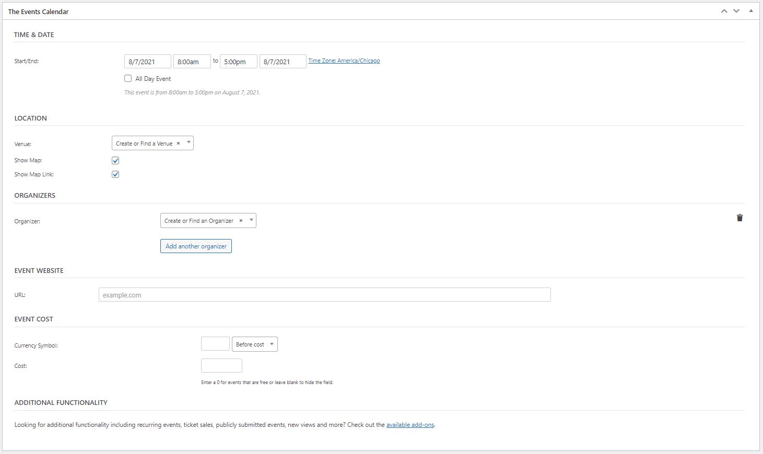
Task: Delete organizer with trash icon
Action: (x=739, y=218)
